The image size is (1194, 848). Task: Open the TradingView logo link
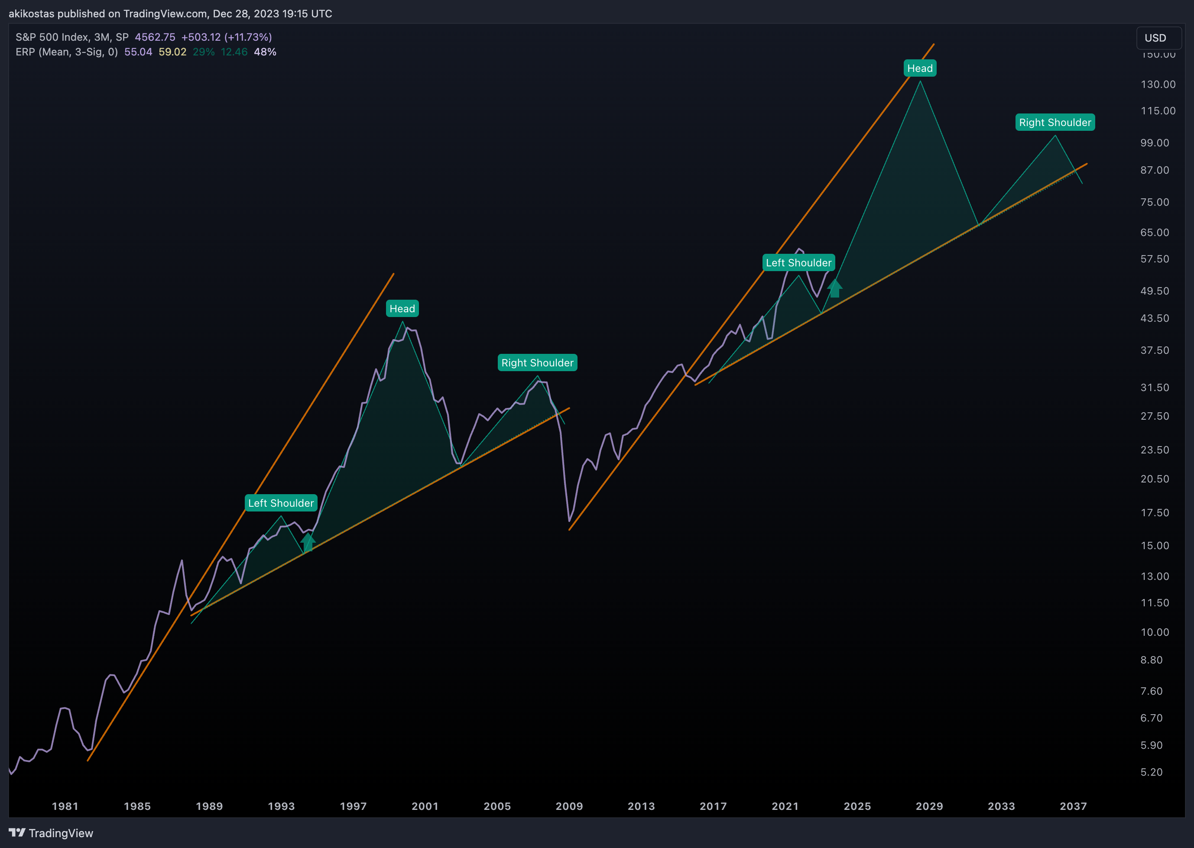51,833
